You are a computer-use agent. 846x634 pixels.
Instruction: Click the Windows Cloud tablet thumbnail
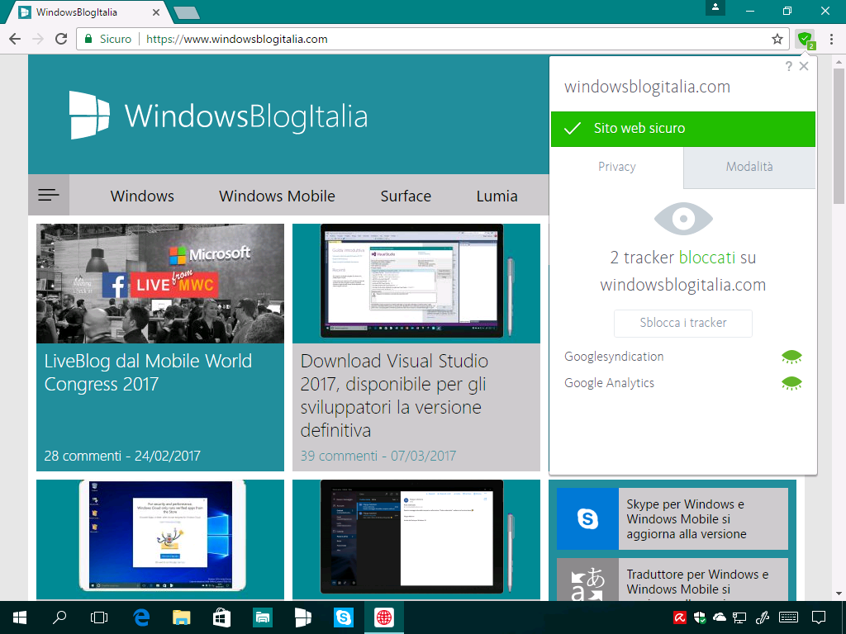pyautogui.click(x=160, y=539)
